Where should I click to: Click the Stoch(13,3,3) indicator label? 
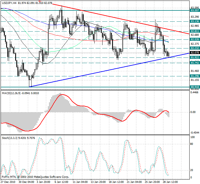10,138
